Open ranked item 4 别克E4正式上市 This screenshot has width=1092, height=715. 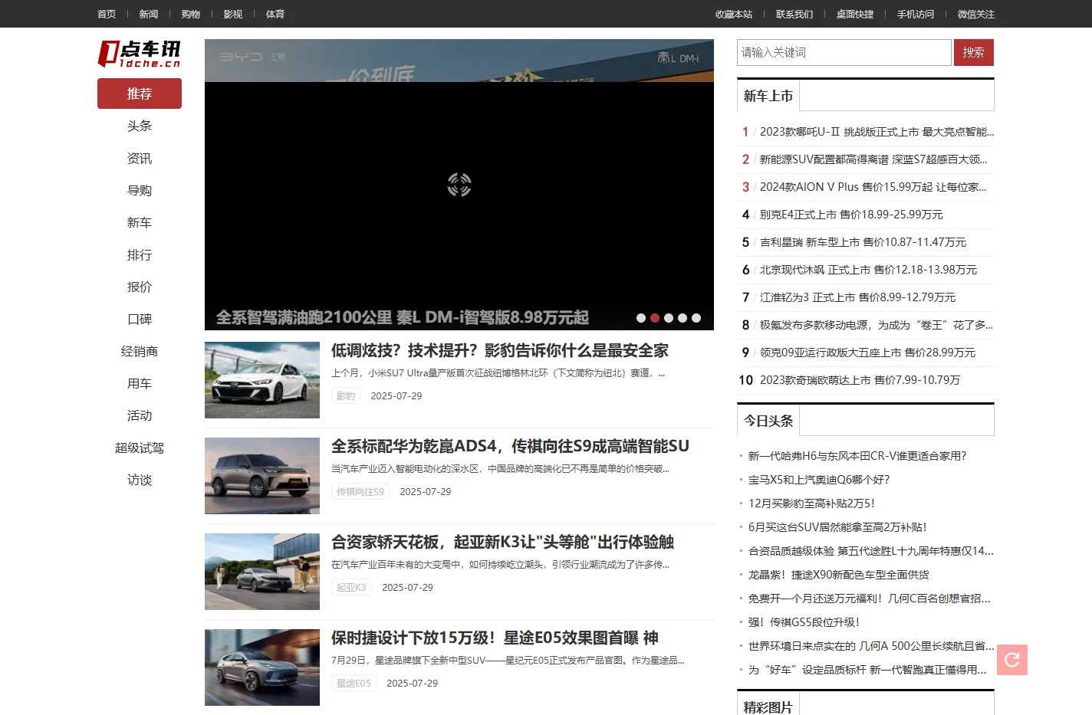[x=851, y=215]
